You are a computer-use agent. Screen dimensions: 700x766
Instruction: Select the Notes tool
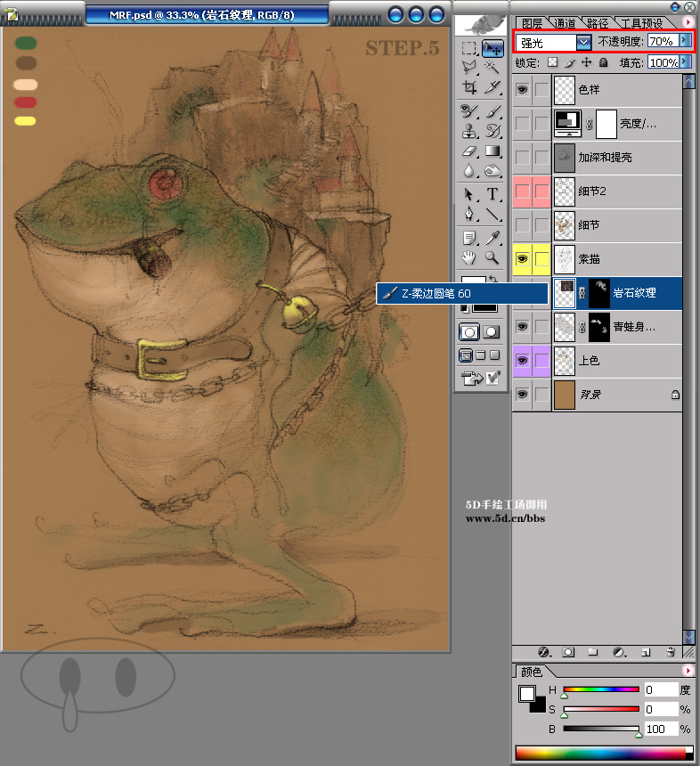469,238
